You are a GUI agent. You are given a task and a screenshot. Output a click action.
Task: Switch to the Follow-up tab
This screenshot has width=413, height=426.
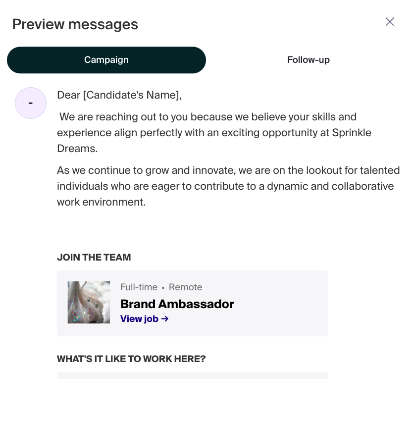(308, 60)
